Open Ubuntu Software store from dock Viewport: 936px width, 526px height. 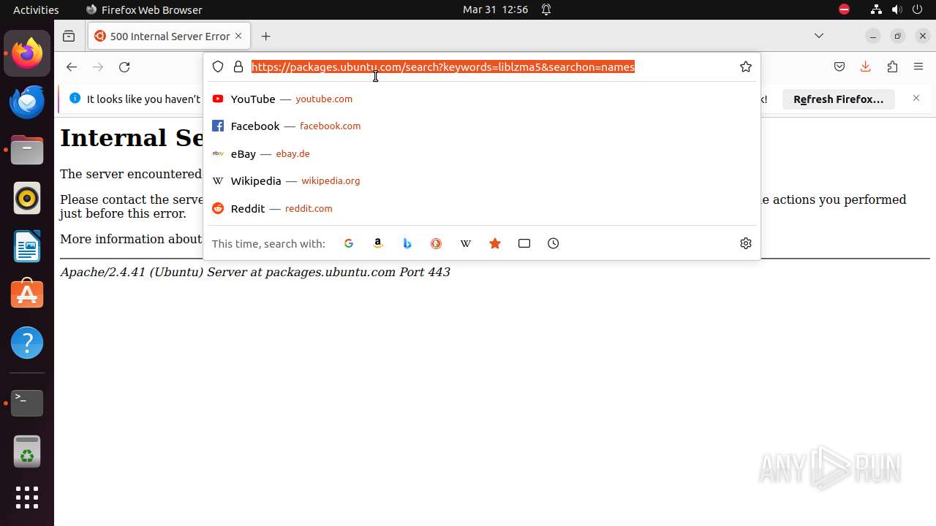27,294
